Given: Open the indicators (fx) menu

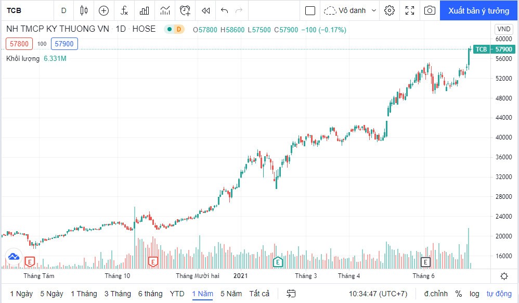Looking at the screenshot, I should 124,10.
